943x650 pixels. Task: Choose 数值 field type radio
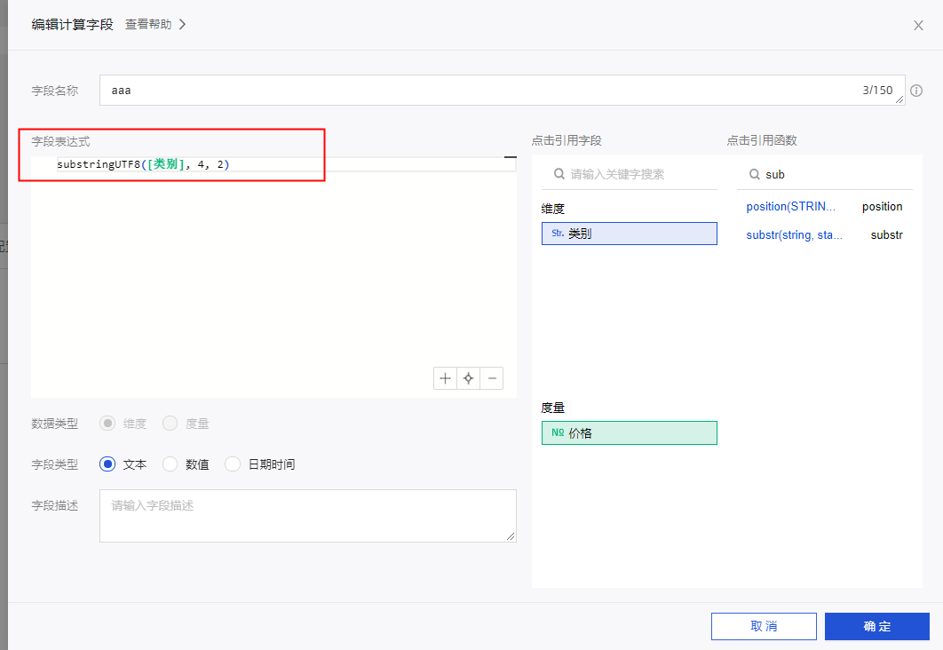pyautogui.click(x=170, y=464)
